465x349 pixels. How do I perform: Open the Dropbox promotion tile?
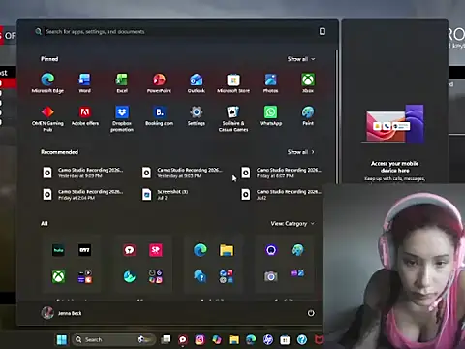(122, 118)
